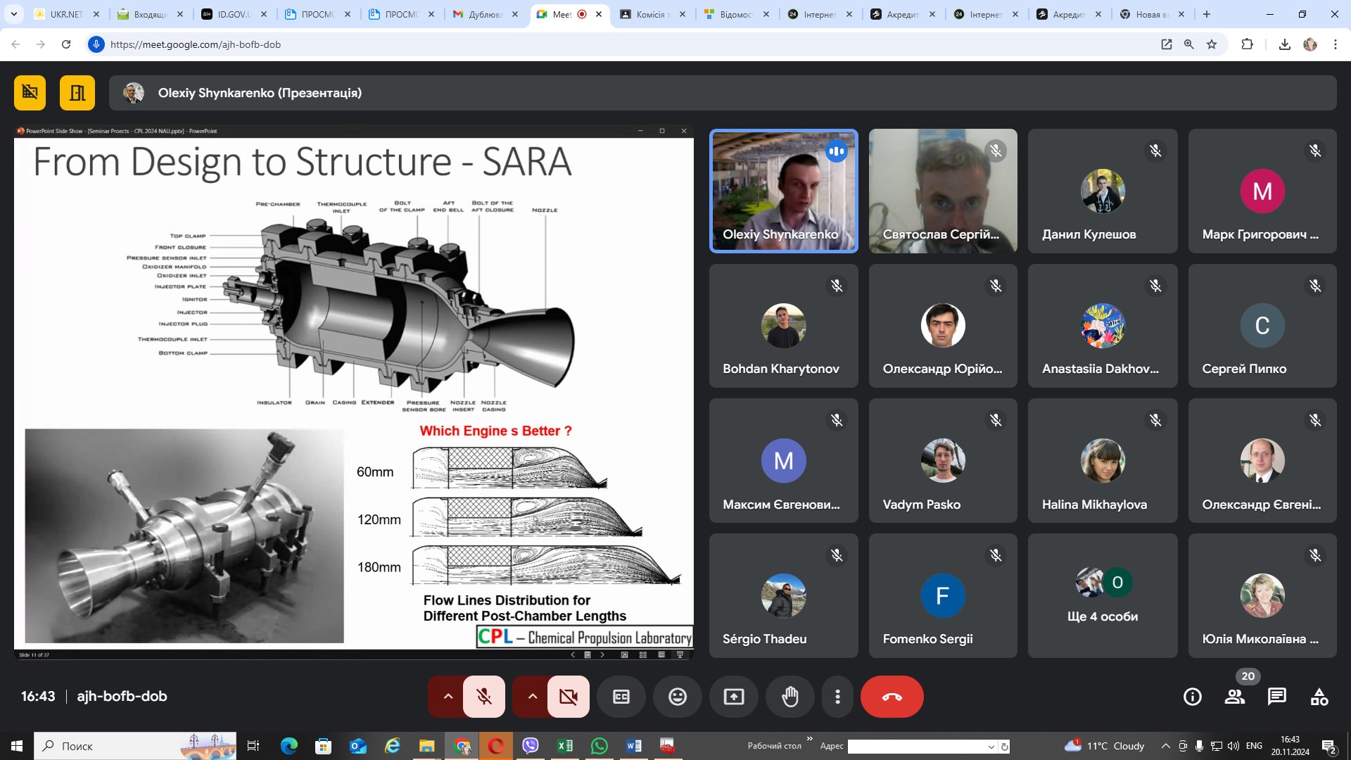Click the three-dot more options button
This screenshot has height=760, width=1351.
[x=837, y=697]
